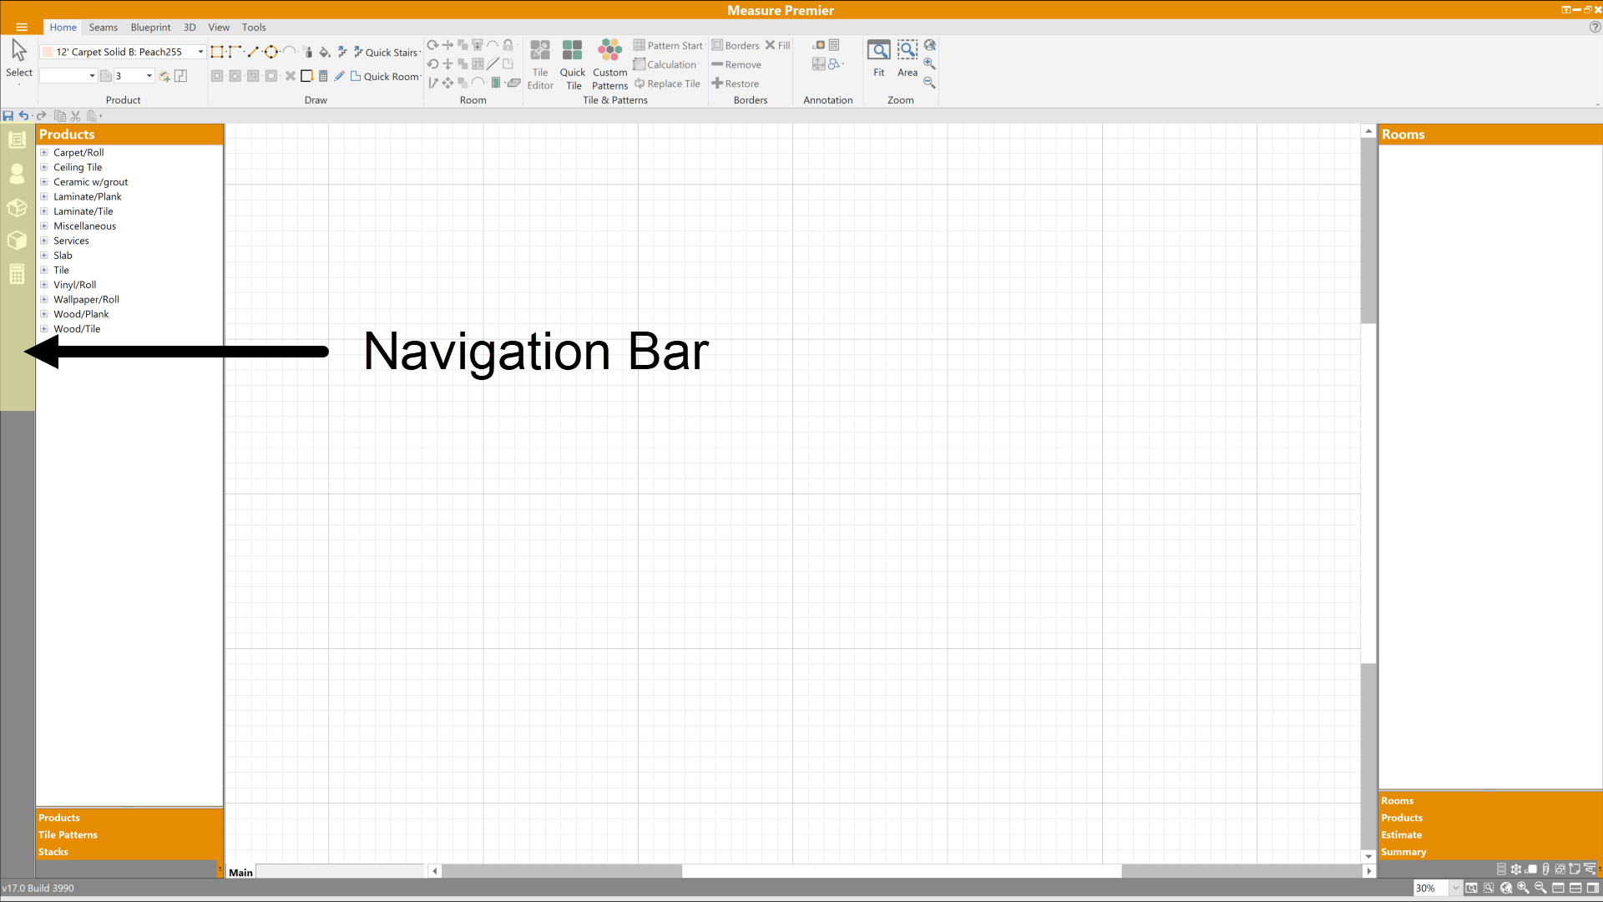The image size is (1603, 902).
Task: Expand the Ceiling Tile category
Action: click(44, 167)
